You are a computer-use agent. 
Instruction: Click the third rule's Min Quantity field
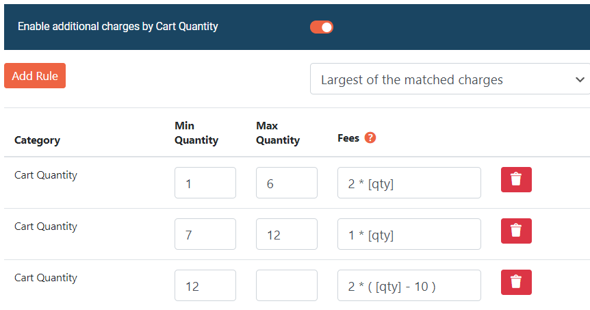click(205, 286)
